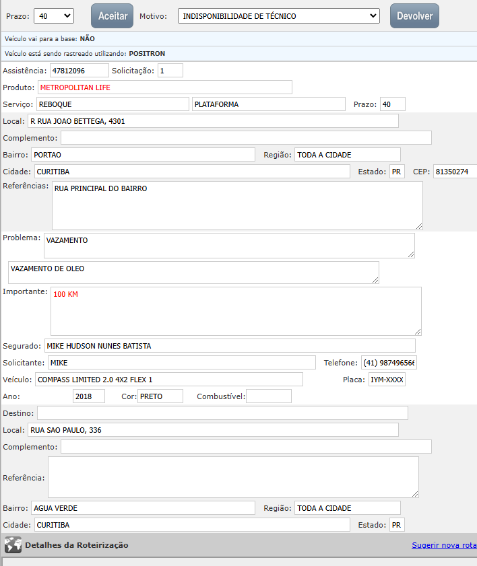Image resolution: width=477 pixels, height=566 pixels.
Task: Click the Solicitante field MIKE
Action: click(182, 362)
